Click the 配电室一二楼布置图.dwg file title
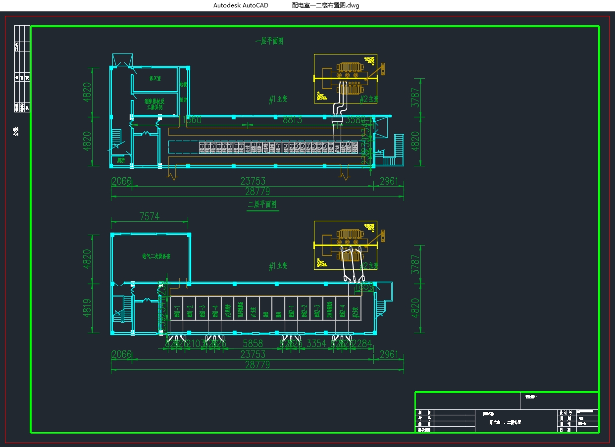 click(325, 5)
